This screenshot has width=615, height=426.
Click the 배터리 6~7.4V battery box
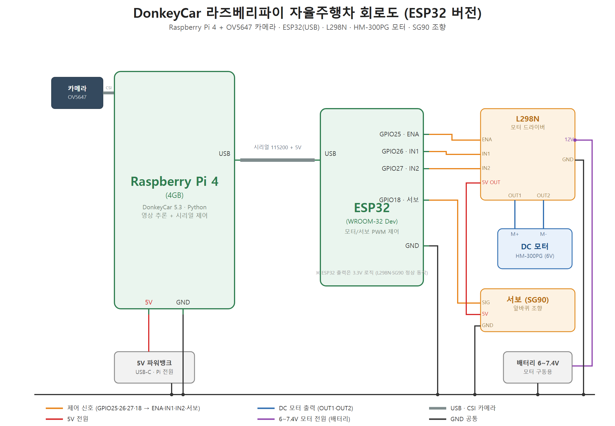coord(538,367)
